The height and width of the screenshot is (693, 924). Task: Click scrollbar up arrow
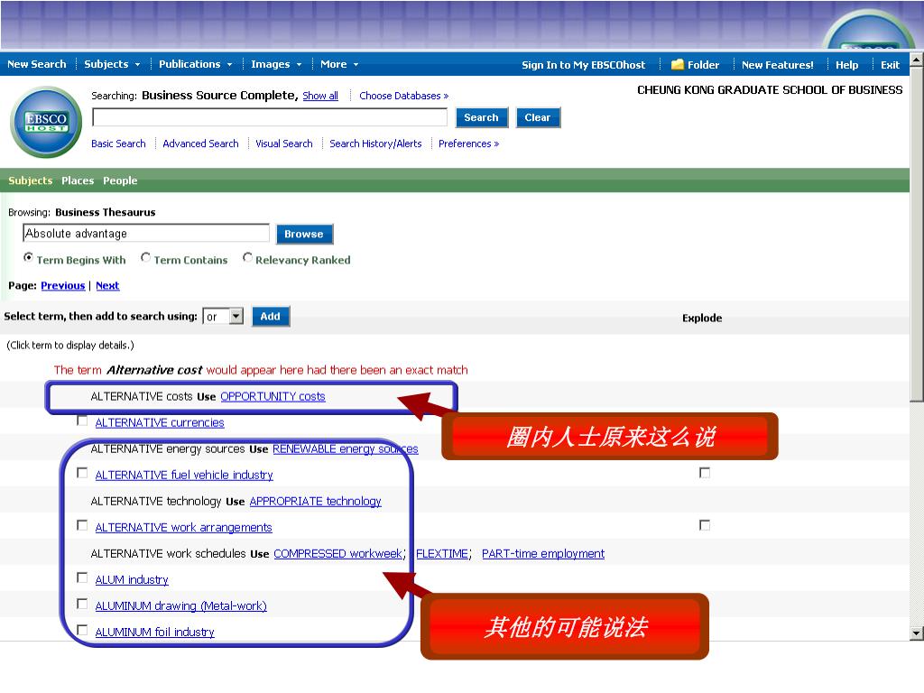coord(917,60)
